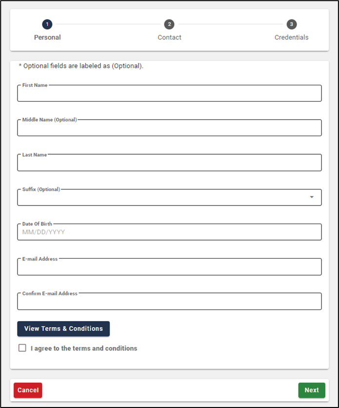
Task: Click the optional fields note text
Action: [81, 66]
